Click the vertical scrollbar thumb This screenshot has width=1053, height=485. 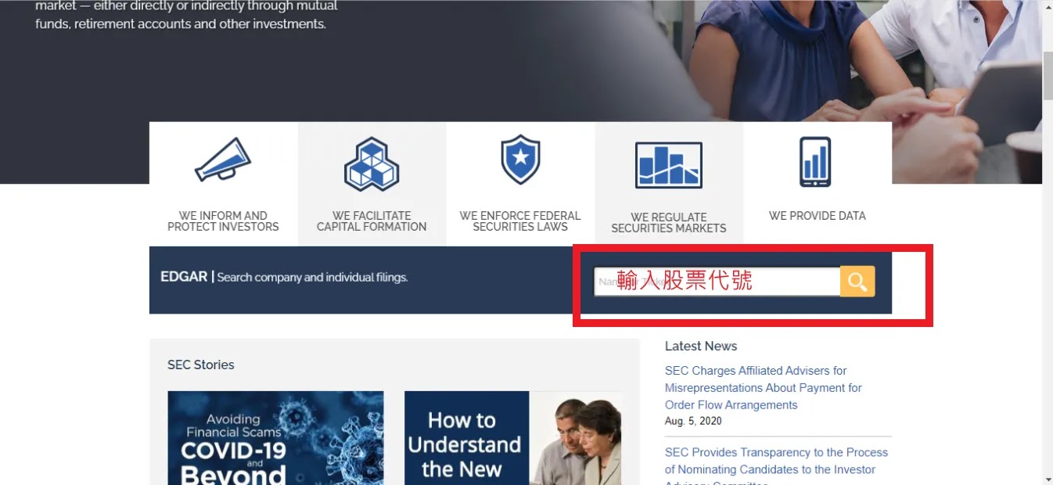(x=1048, y=76)
